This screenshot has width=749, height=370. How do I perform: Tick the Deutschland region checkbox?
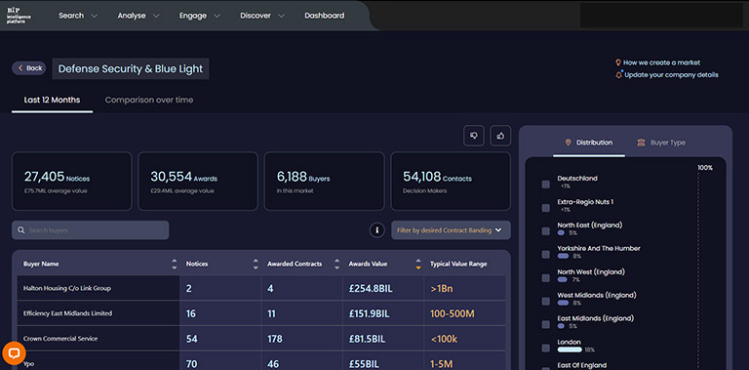click(545, 185)
